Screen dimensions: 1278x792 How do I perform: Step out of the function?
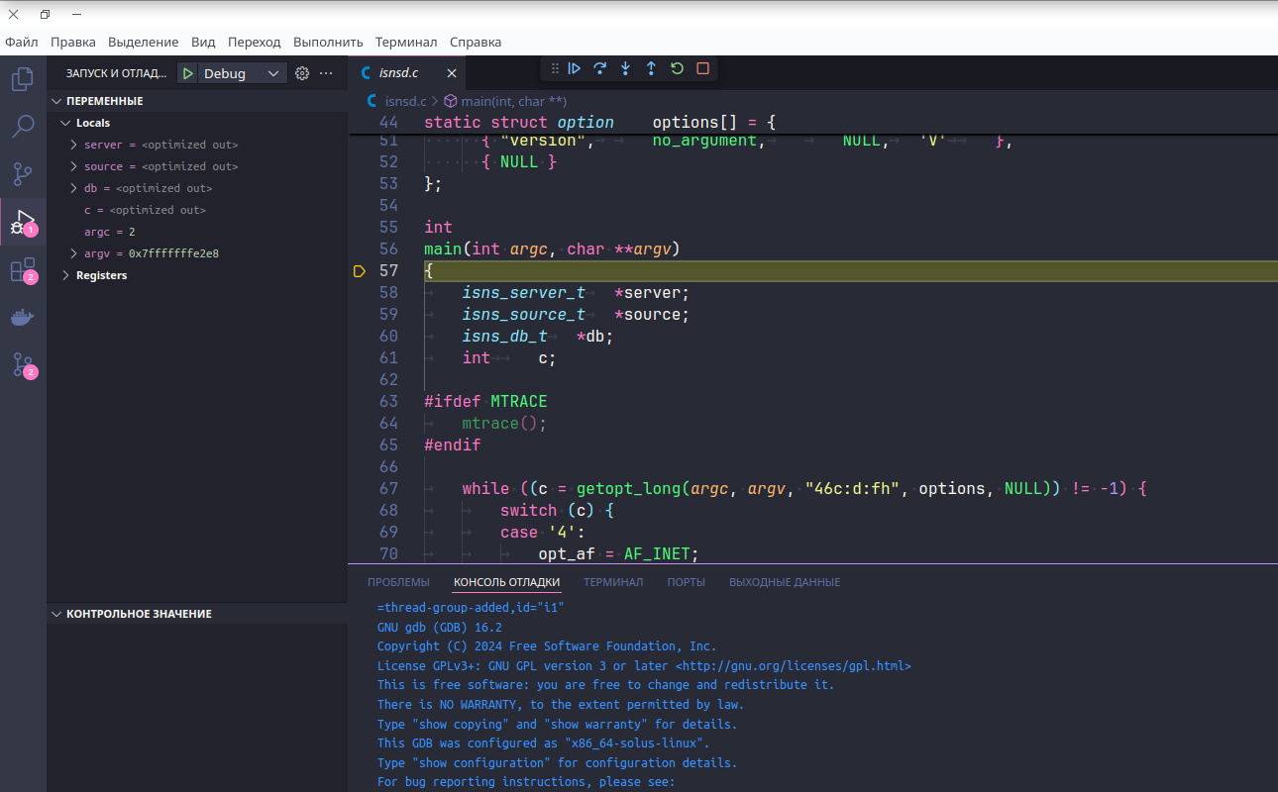tap(651, 68)
